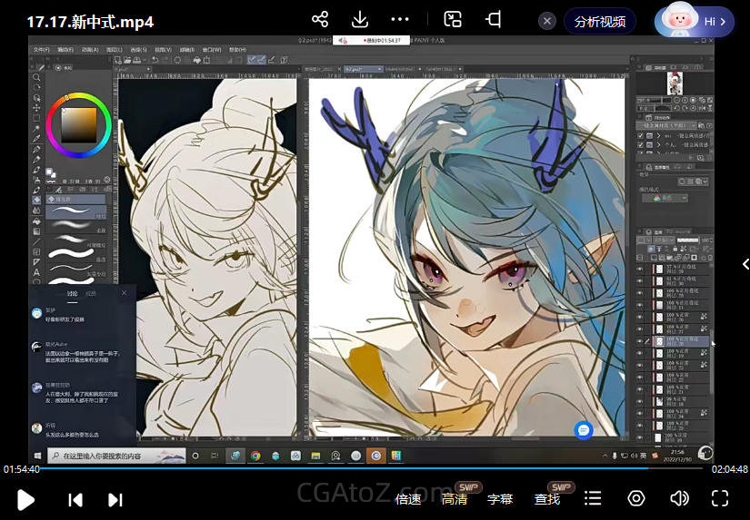Open the 高清 video quality menu
Screen dimensions: 750x520
coord(455,499)
